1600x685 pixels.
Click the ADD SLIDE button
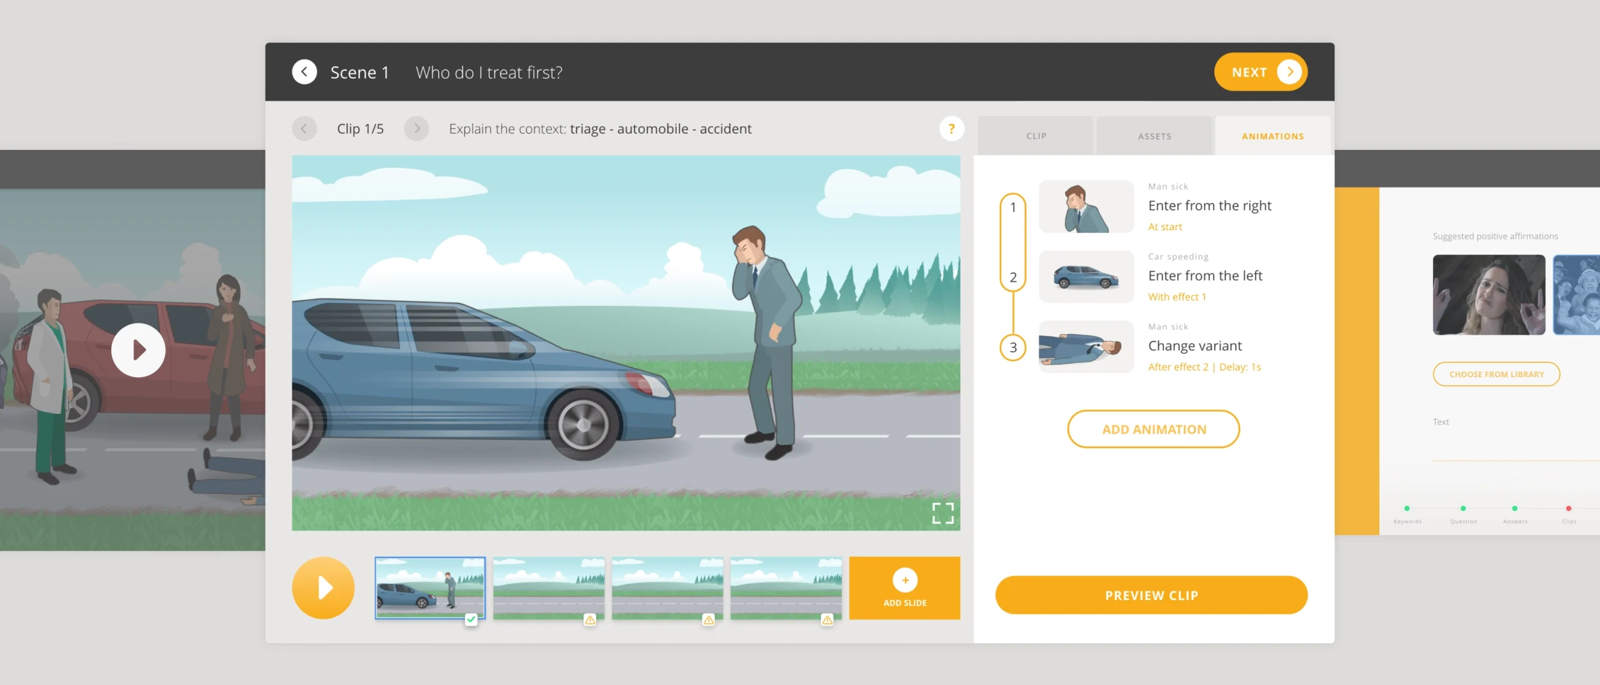(x=904, y=588)
